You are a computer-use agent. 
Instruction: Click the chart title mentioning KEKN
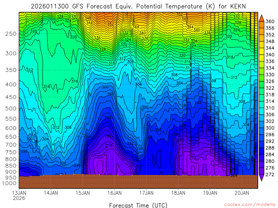pos(138,6)
